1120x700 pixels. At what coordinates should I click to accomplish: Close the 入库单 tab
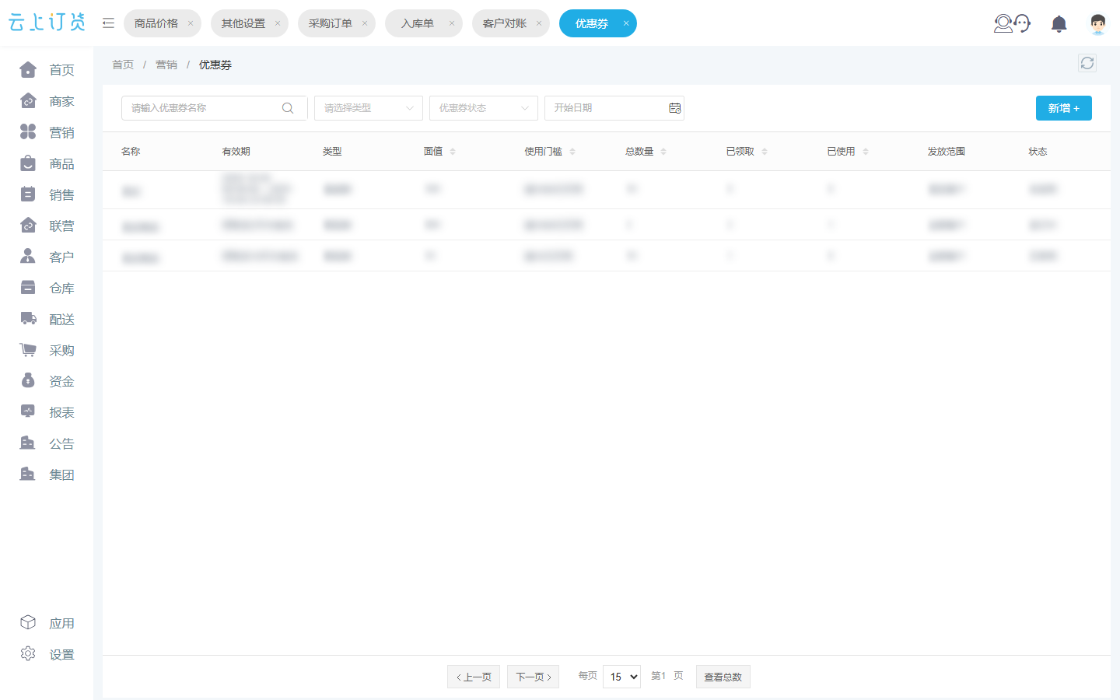pos(452,23)
